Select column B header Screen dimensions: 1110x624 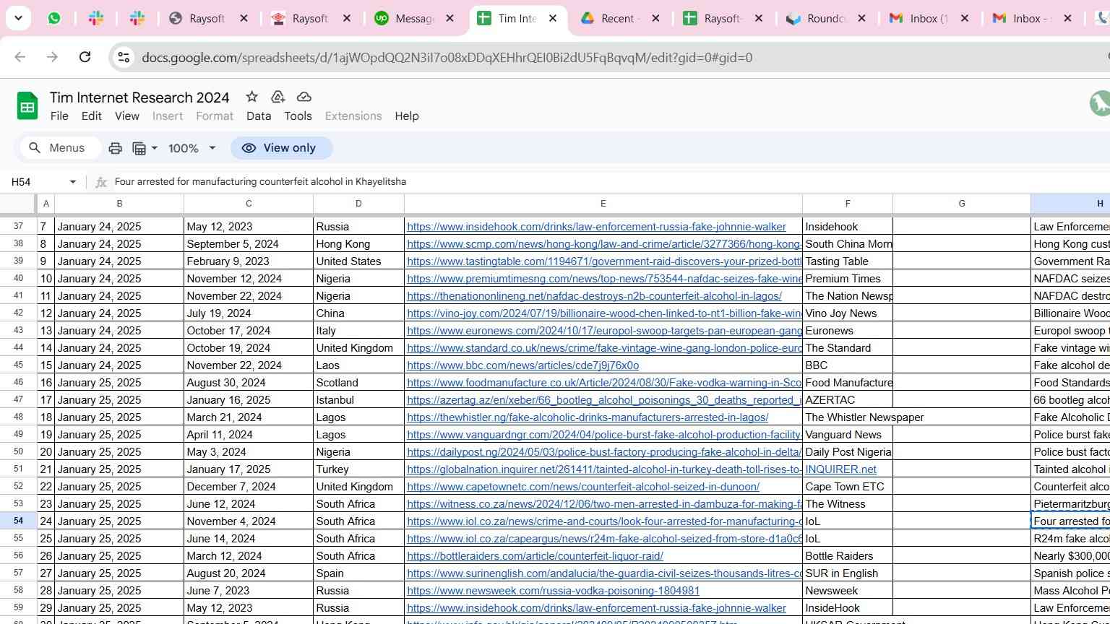[x=119, y=204]
